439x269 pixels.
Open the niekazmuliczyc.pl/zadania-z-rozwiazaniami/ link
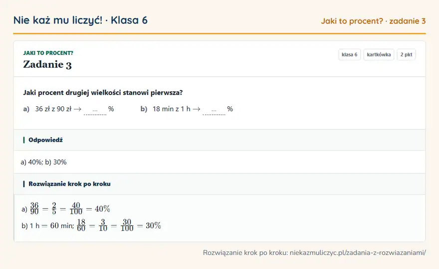pyautogui.click(x=358, y=253)
